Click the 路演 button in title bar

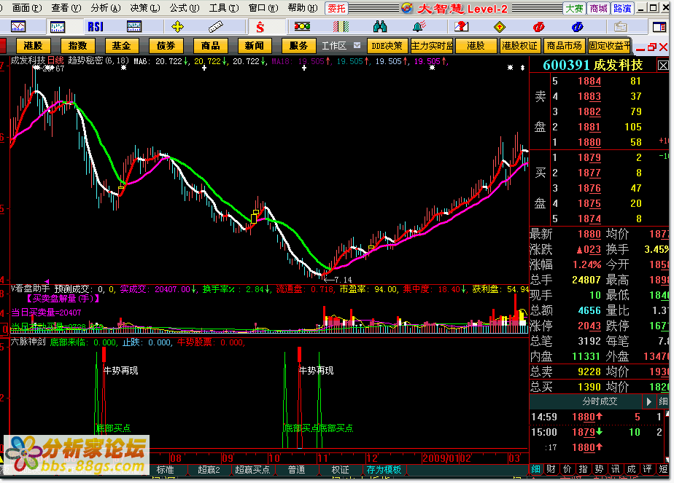pyautogui.click(x=622, y=8)
